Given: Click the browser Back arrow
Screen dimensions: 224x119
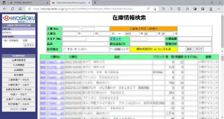Looking at the screenshot, I should (x=5, y=9).
